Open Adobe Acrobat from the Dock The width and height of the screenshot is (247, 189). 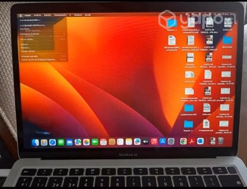192,141
